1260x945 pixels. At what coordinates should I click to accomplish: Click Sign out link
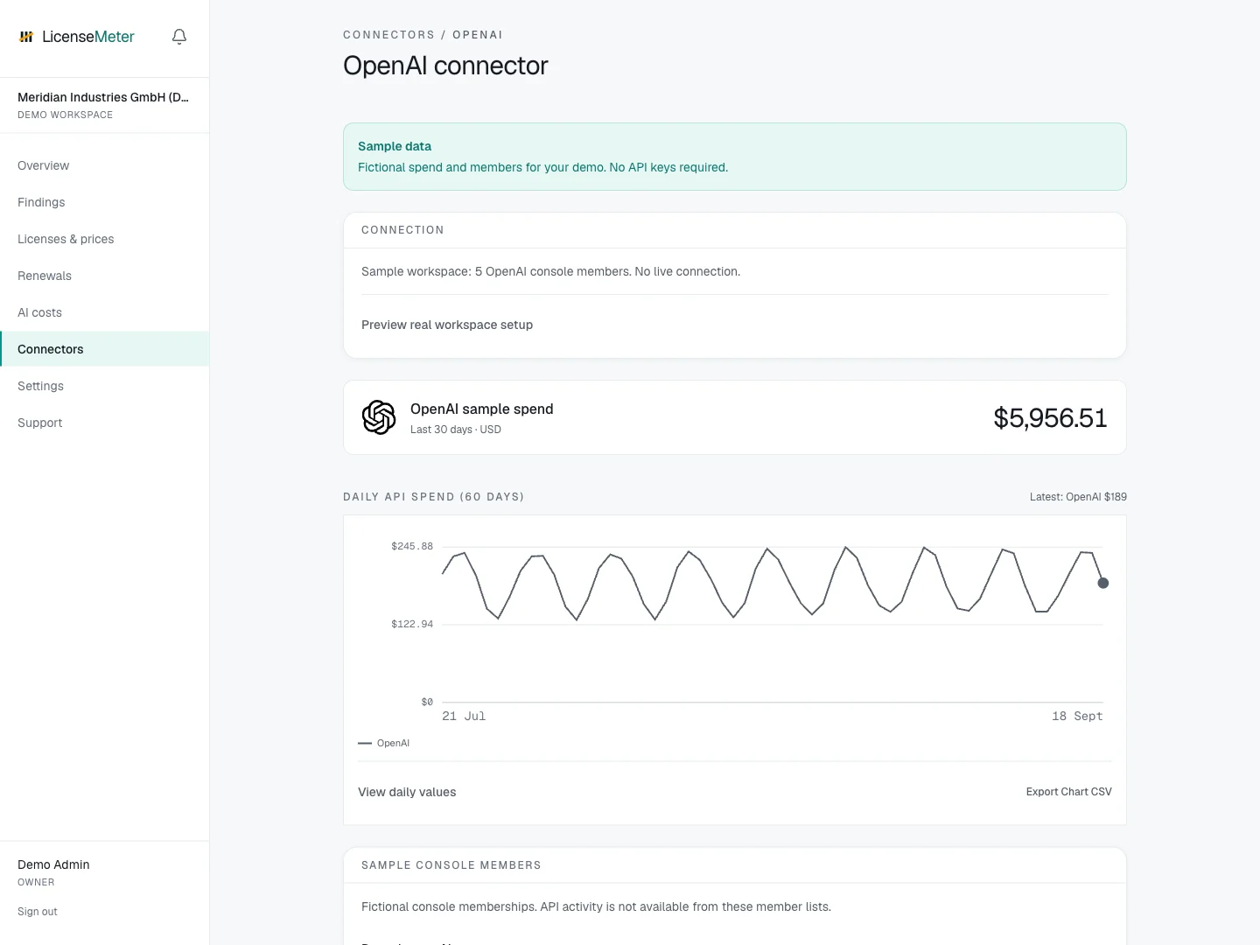[x=38, y=912]
